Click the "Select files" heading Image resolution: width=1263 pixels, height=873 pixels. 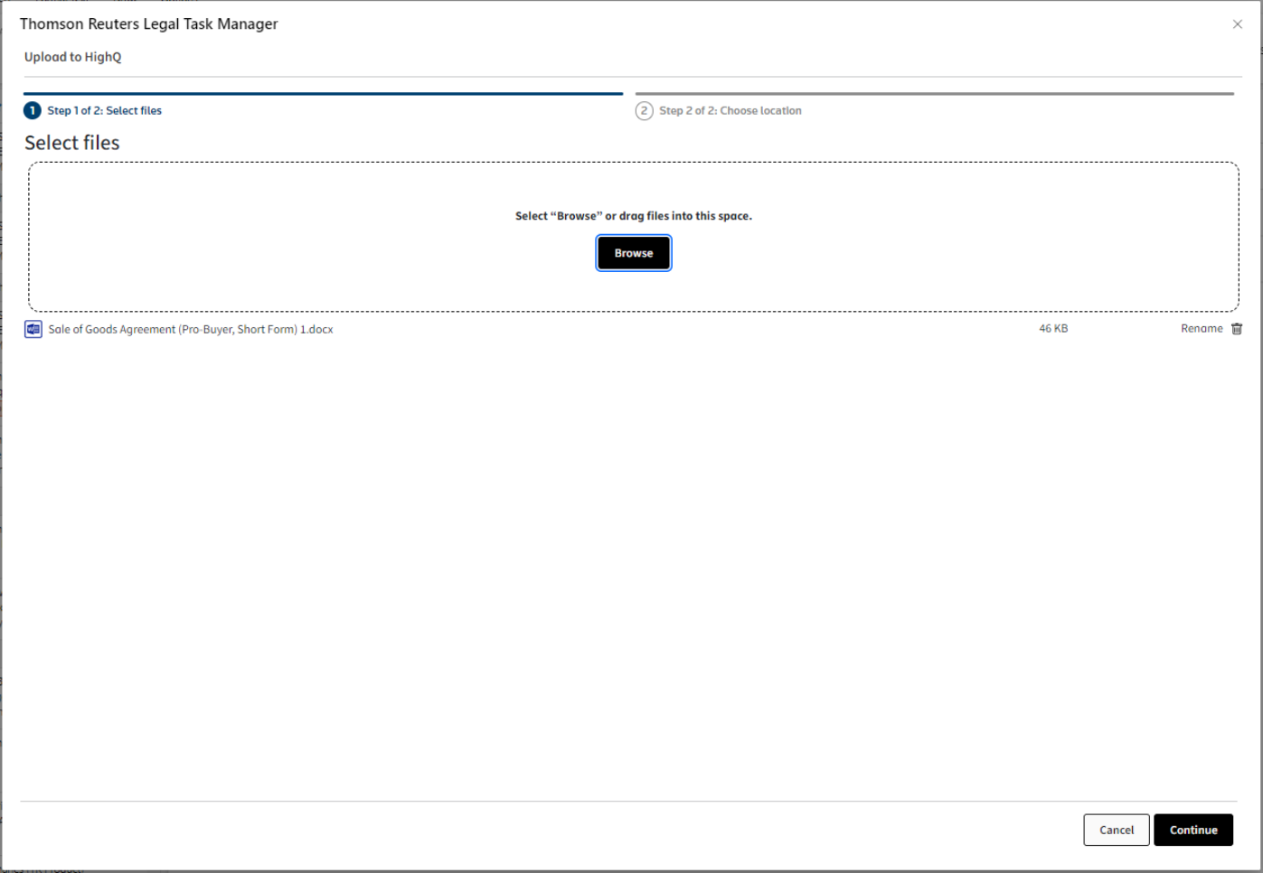[x=72, y=143]
